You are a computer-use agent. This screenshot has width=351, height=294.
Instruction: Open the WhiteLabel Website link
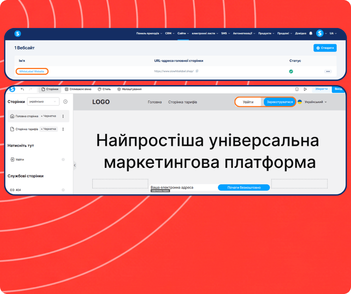point(32,71)
